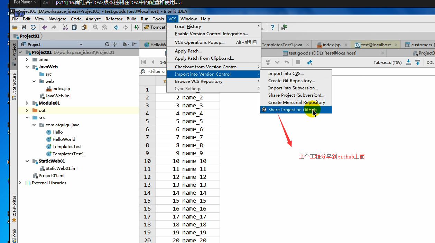Choose Create Git Repository in submenu
Screen dimensions: 435x243
296,81
